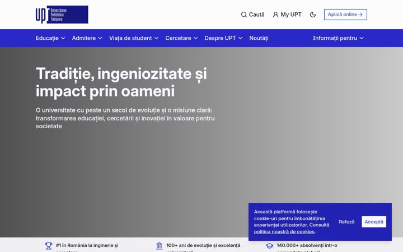Click the graduation cap icon near 140.000+ absolvenți
The image size is (403, 252).
269,246
